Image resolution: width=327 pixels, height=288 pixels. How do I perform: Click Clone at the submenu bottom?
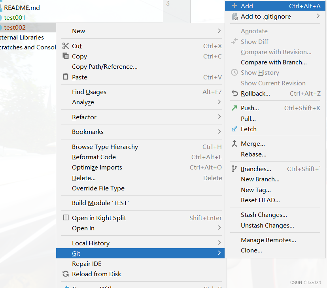(x=251, y=250)
